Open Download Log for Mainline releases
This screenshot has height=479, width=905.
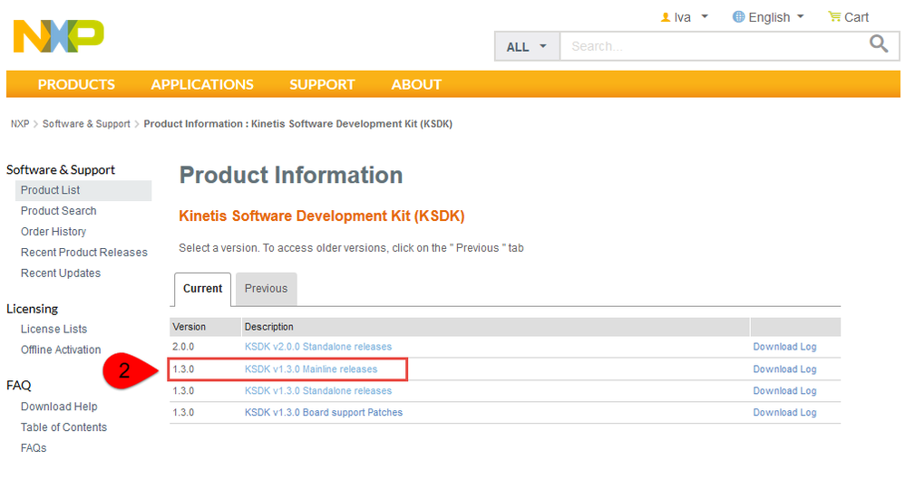(x=784, y=369)
